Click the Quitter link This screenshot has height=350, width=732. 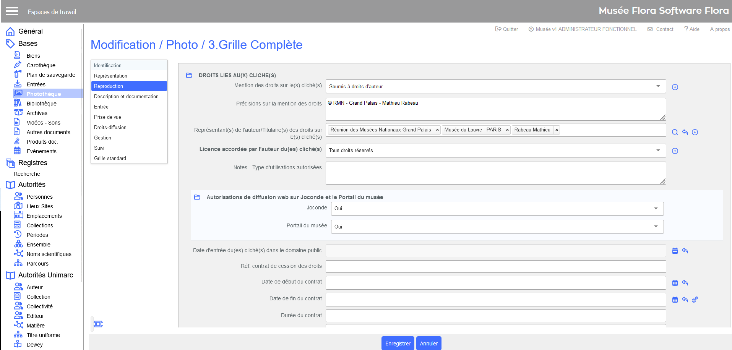[506, 29]
